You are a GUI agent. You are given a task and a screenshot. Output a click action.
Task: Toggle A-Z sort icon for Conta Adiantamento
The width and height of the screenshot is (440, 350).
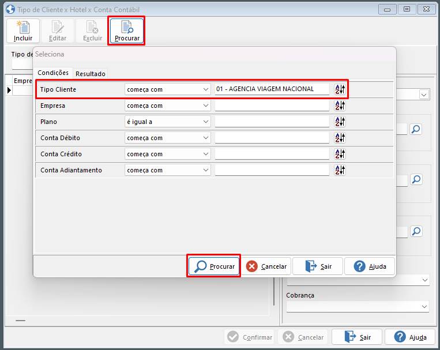pos(340,170)
